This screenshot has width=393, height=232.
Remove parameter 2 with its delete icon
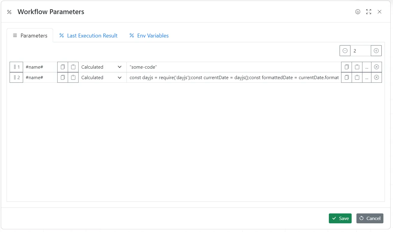tap(377, 77)
